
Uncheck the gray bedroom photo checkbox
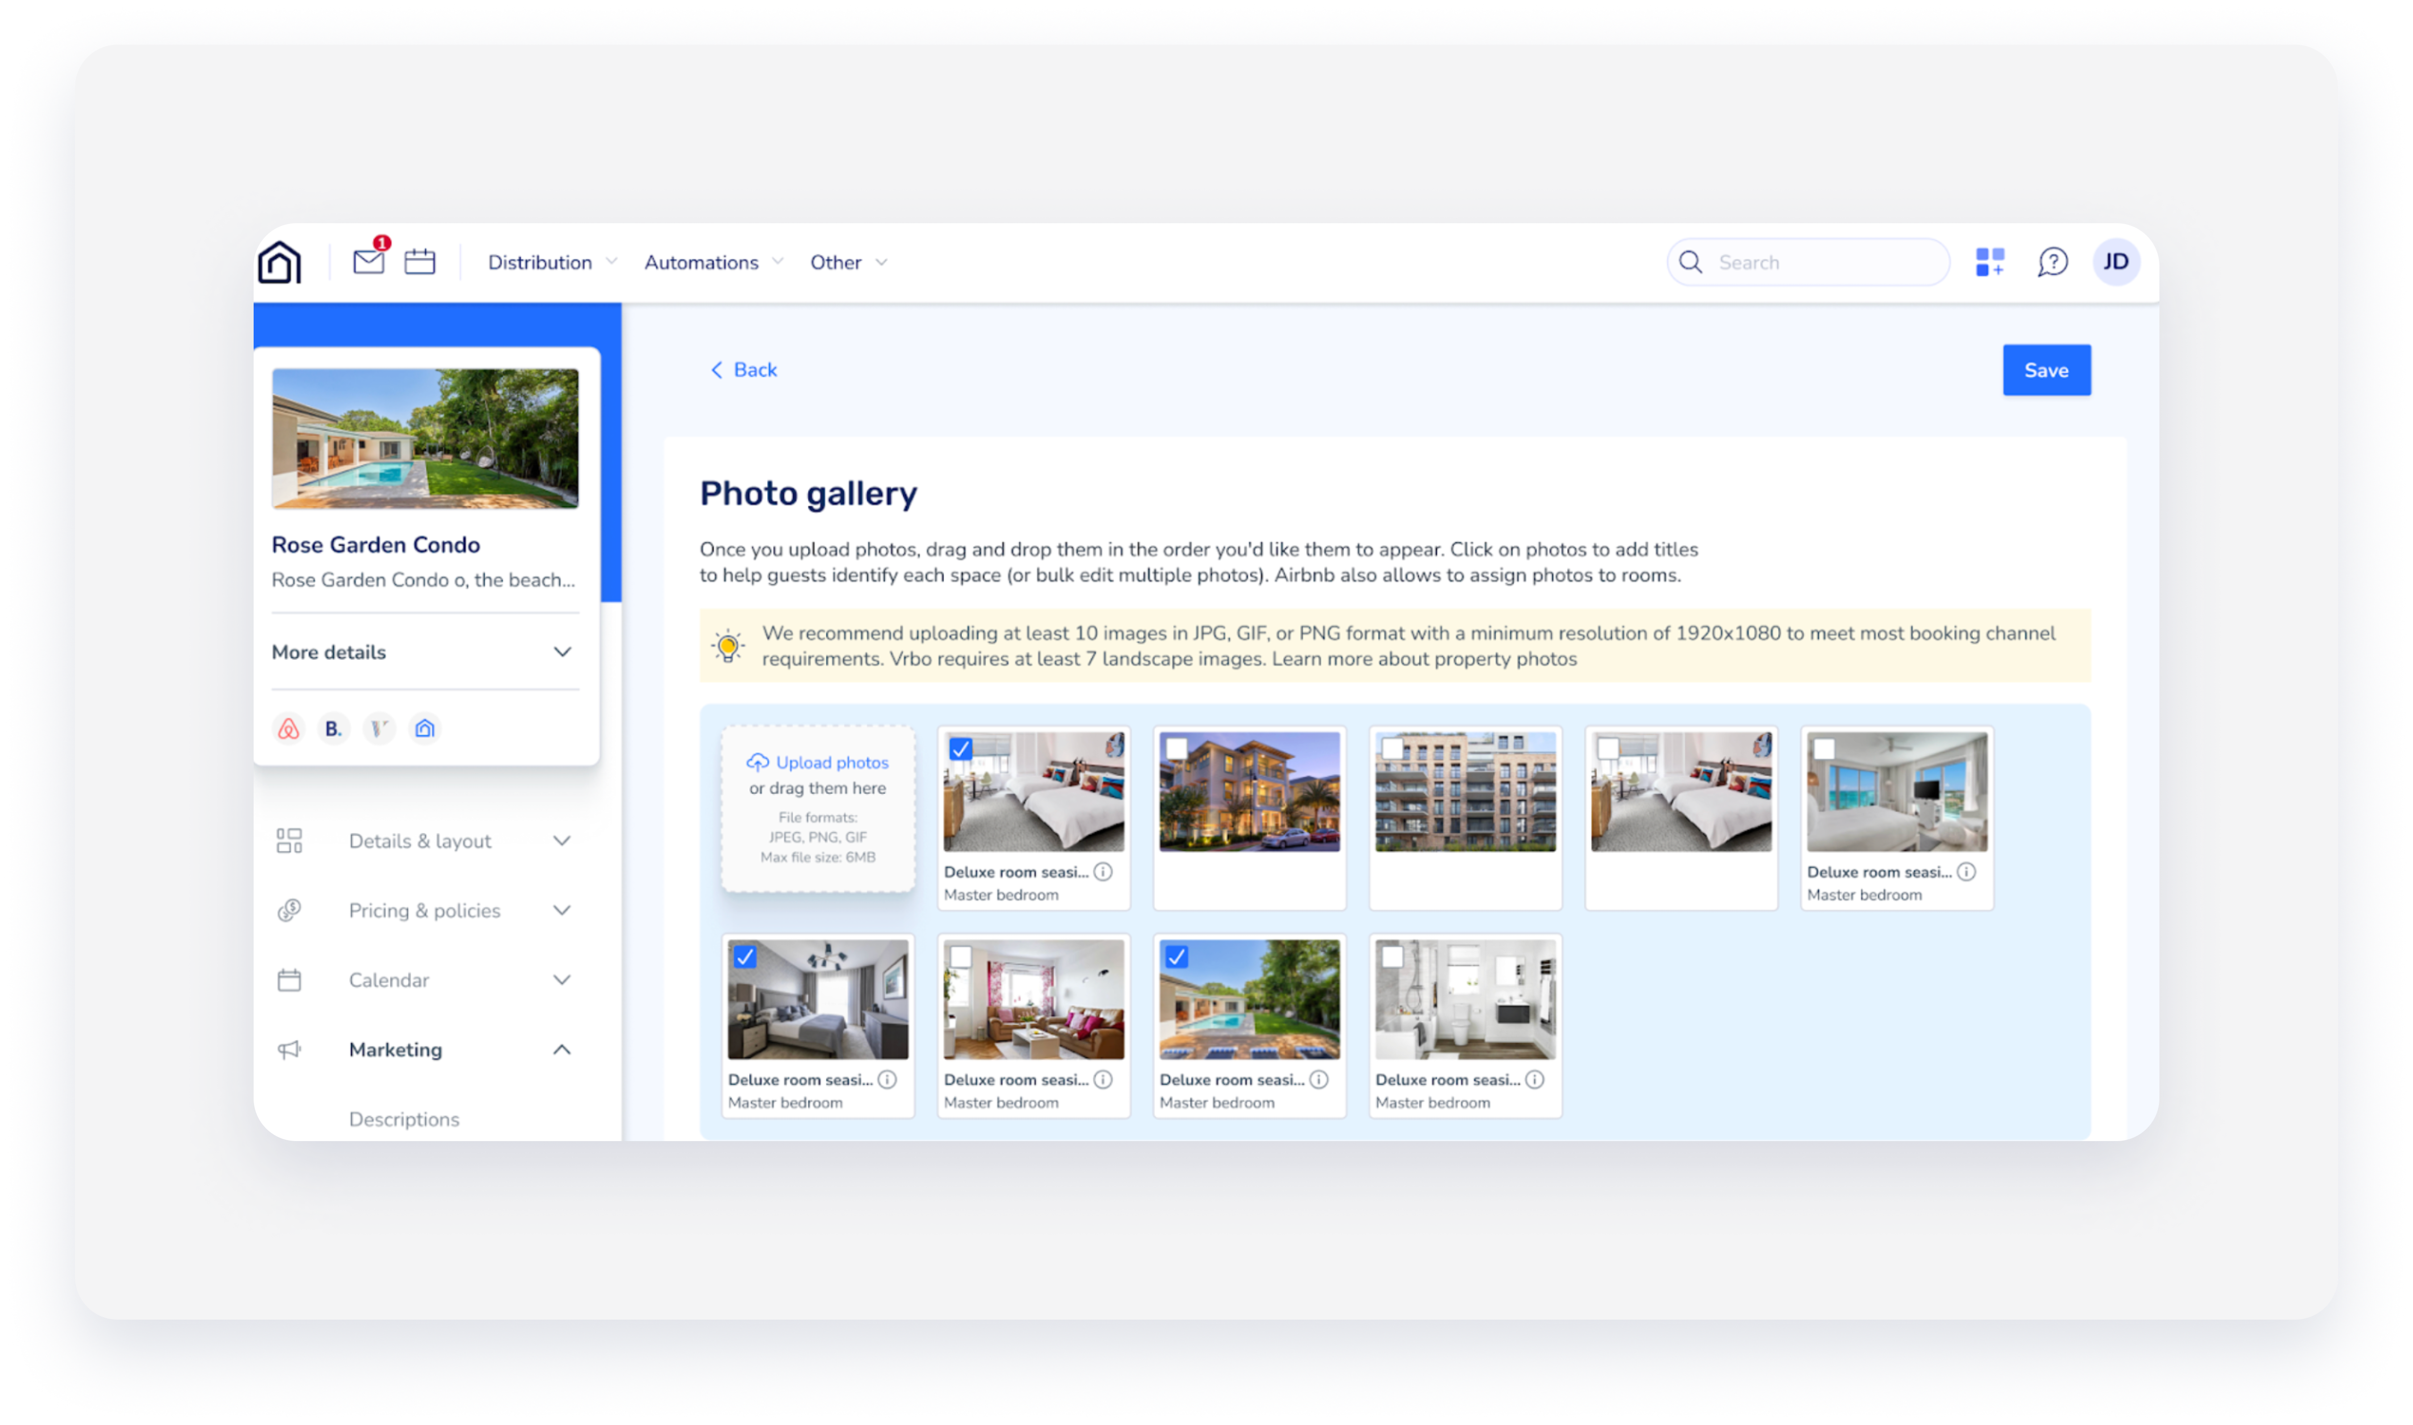click(x=745, y=956)
